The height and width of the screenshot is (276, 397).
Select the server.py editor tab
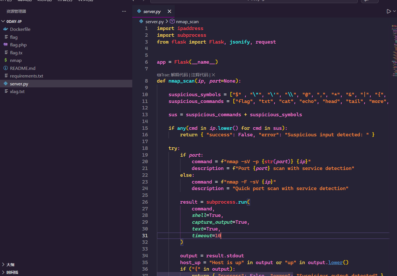click(x=152, y=12)
